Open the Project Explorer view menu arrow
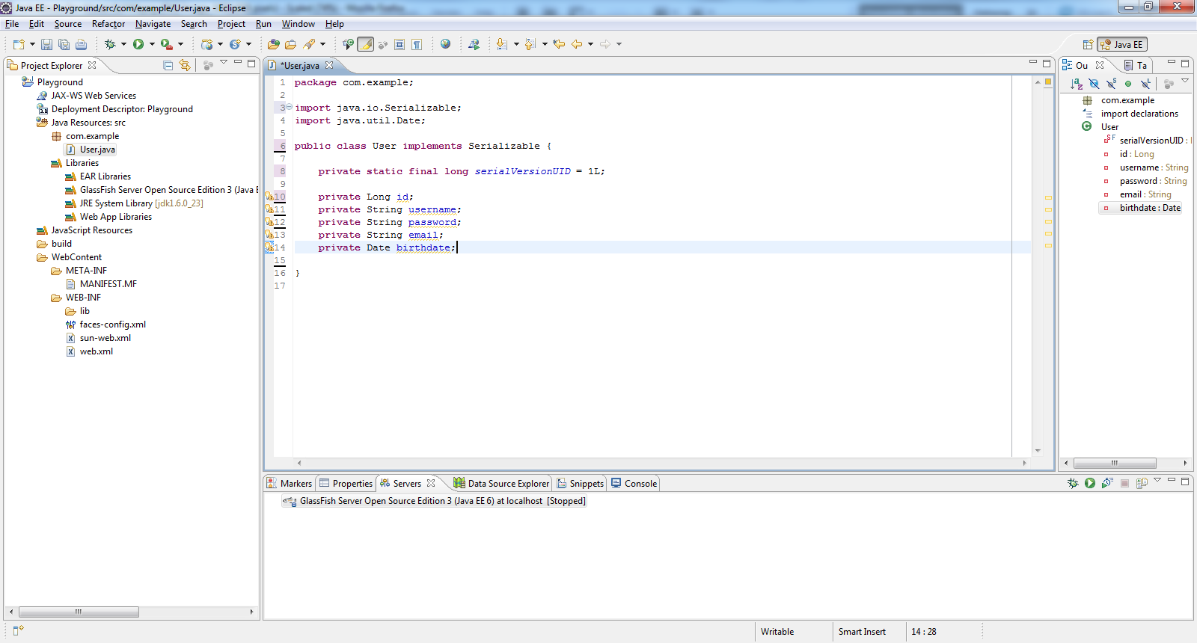 click(224, 62)
